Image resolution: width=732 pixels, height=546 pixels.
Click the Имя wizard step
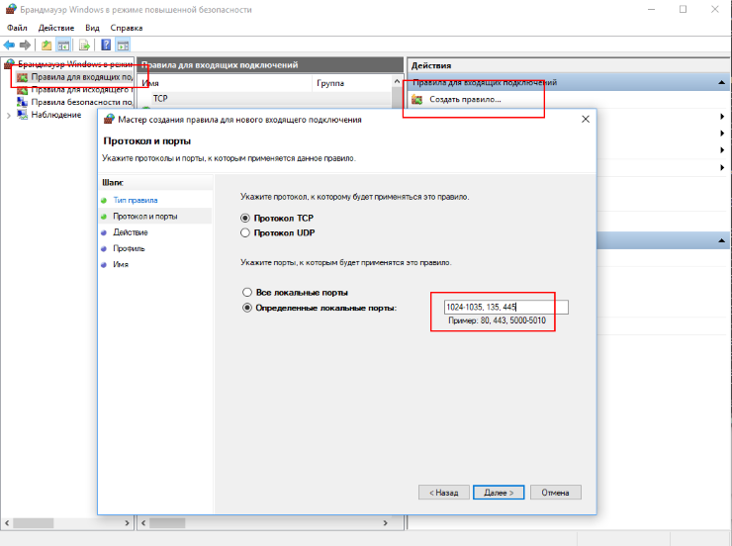coord(121,264)
